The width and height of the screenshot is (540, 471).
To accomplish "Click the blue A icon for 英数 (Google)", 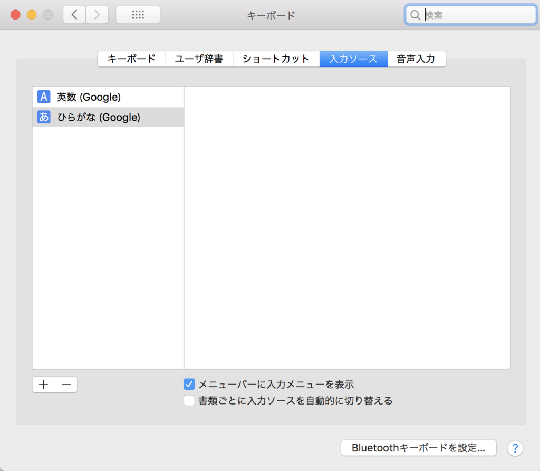I will 44,97.
